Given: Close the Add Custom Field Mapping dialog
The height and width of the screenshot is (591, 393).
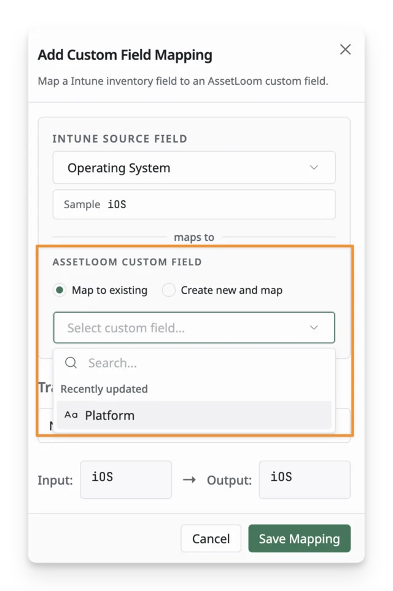Looking at the screenshot, I should (345, 49).
